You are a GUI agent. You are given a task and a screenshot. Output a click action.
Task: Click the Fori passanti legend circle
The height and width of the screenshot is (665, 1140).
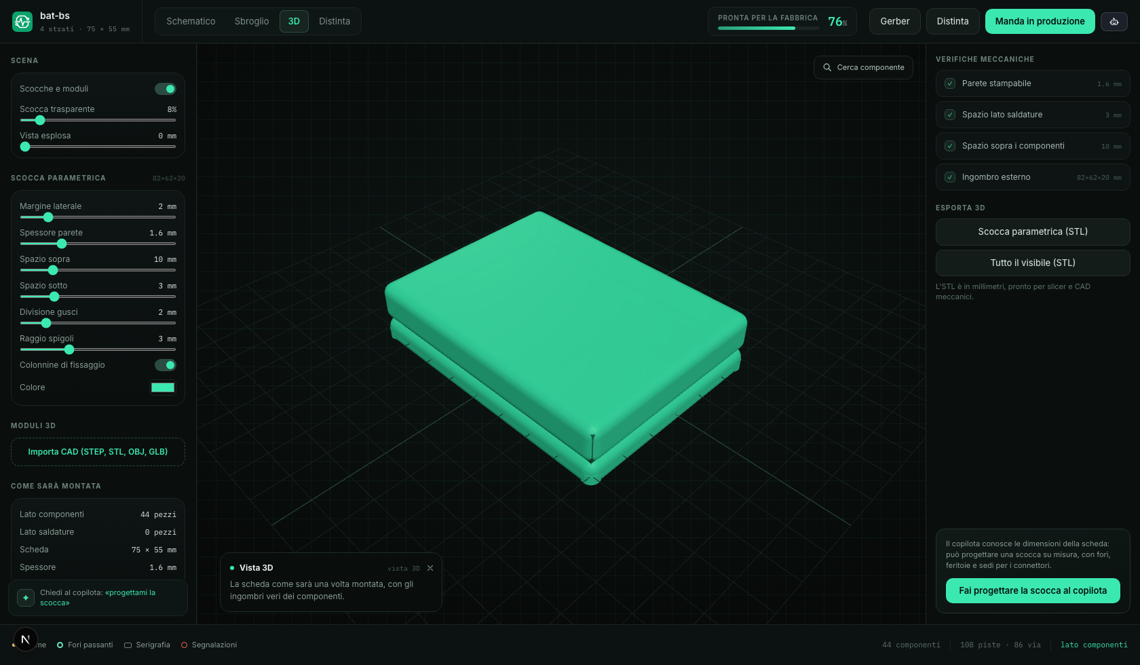60,645
